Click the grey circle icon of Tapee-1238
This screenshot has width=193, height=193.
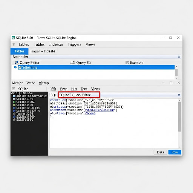coord(14,114)
